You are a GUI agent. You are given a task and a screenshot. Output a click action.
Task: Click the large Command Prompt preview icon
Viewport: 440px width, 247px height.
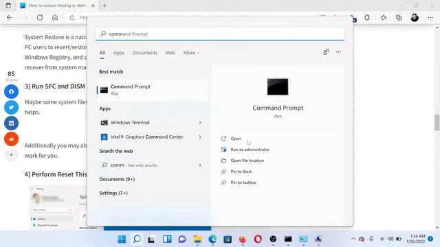278,87
